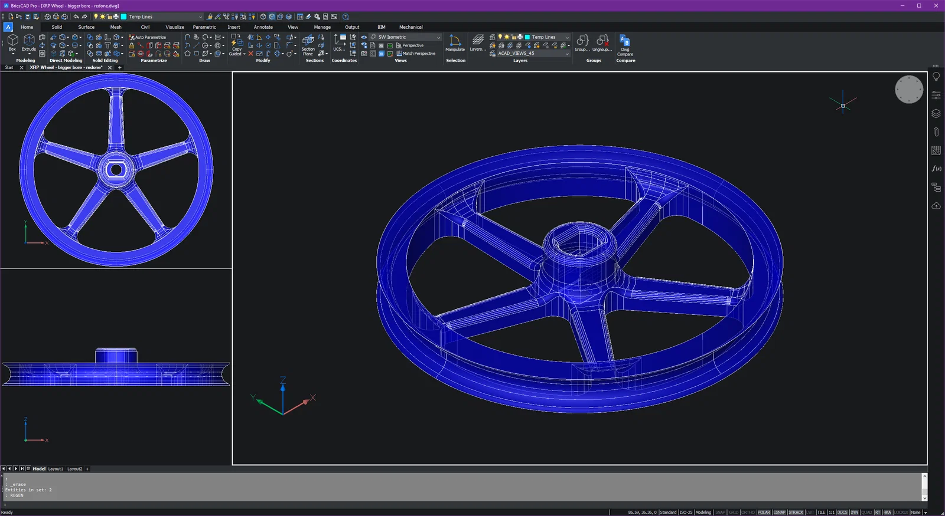
Task: Click the Copy Guided tool
Action: pos(236,45)
